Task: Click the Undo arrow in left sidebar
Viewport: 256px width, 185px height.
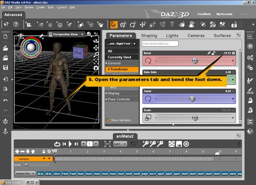Action: pyautogui.click(x=6, y=100)
